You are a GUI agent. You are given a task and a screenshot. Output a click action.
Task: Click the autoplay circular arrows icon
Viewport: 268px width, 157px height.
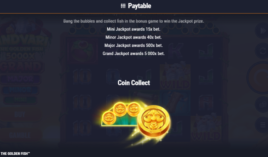[x=262, y=51]
